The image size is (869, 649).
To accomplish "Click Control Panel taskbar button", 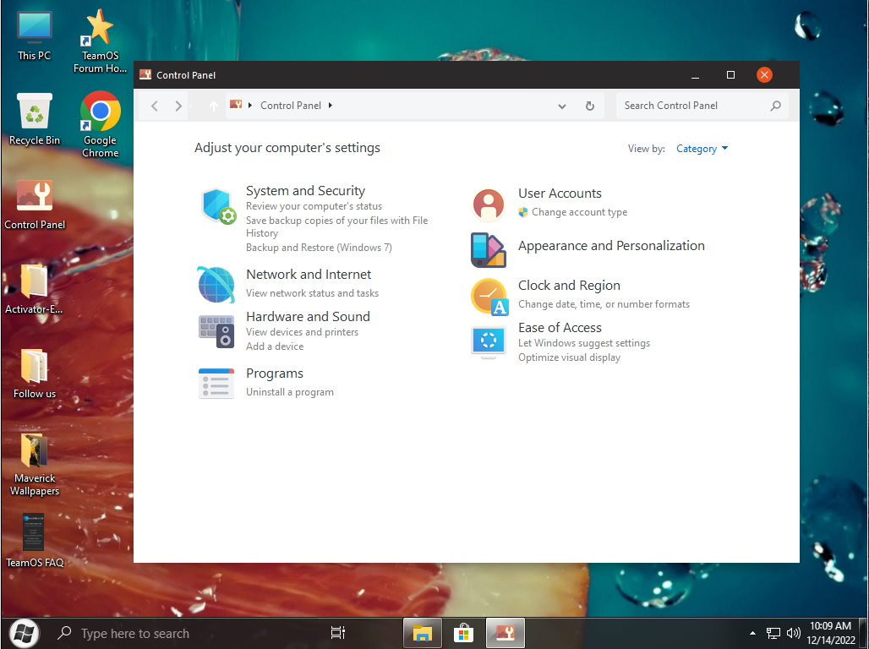I will [505, 633].
